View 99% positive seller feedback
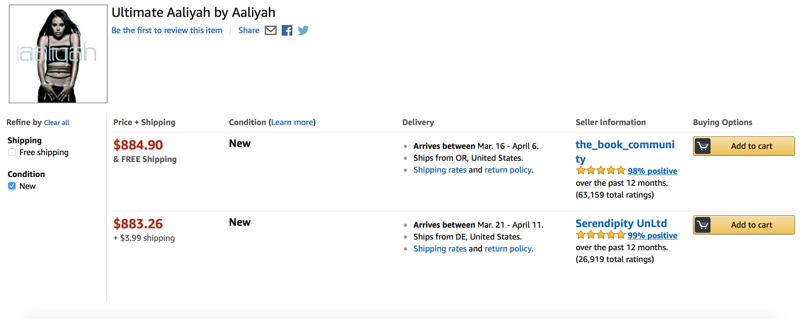Image resolution: width=800 pixels, height=319 pixels. (652, 235)
